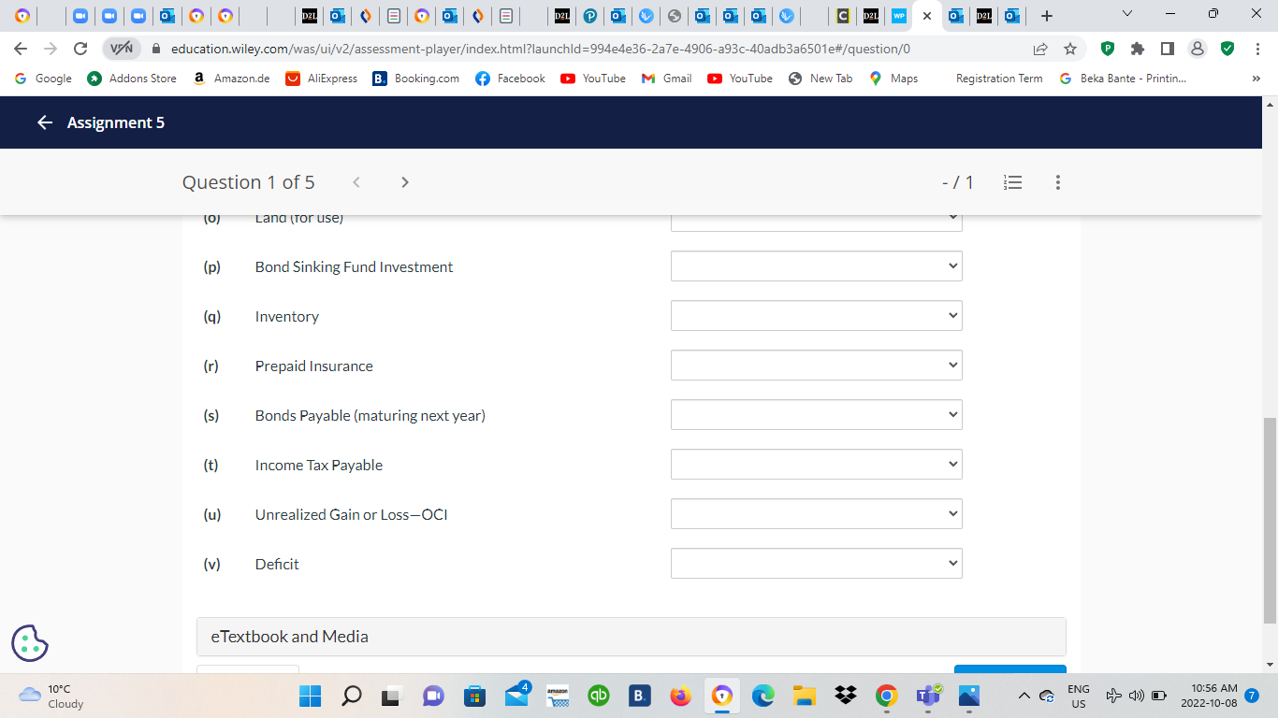
Task: Go back using the Assignment 5 arrow
Action: click(x=45, y=122)
